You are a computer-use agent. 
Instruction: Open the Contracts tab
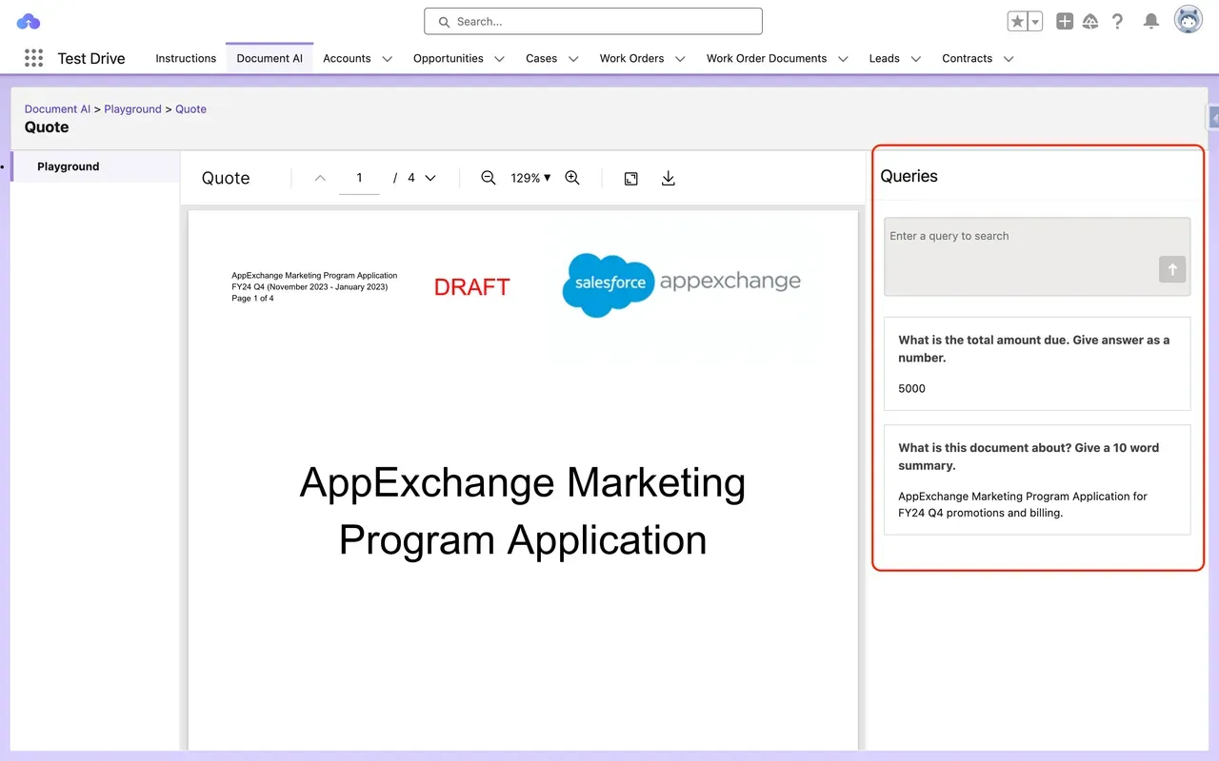967,58
